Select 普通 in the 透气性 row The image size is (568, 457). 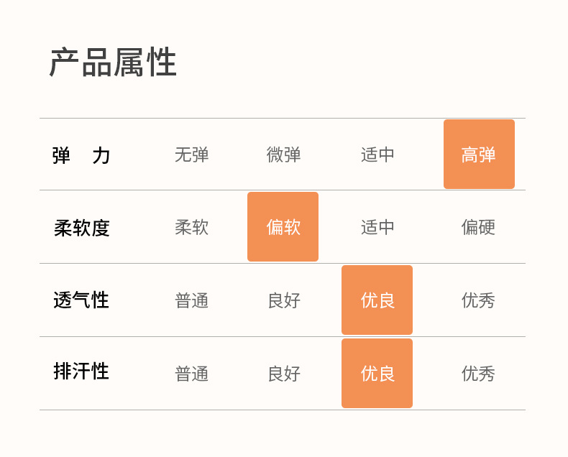tap(192, 300)
